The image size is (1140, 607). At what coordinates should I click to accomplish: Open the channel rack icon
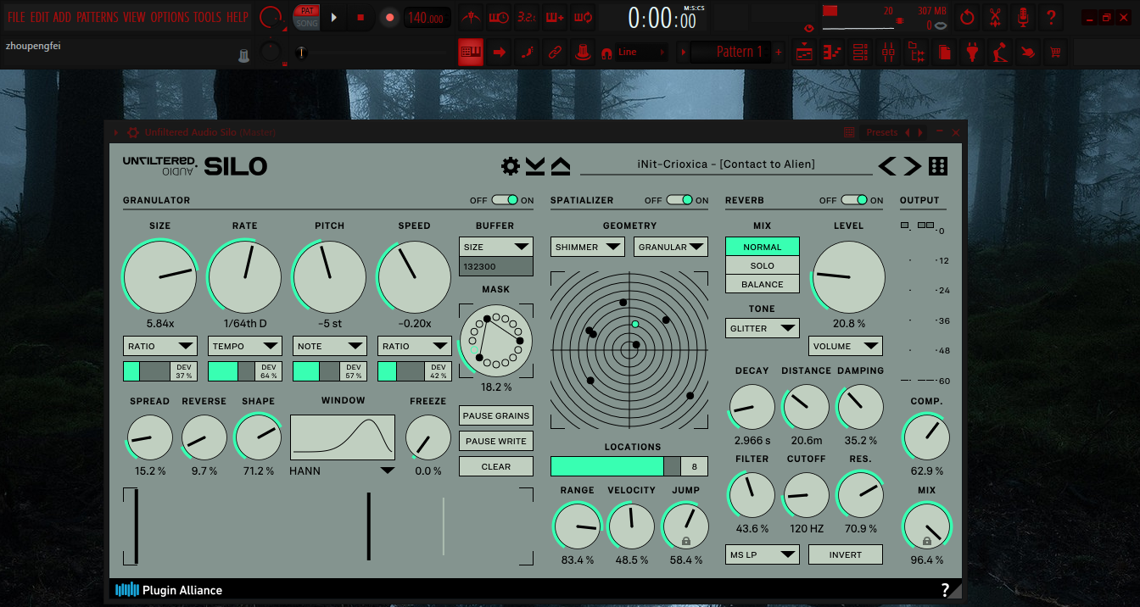[x=860, y=53]
